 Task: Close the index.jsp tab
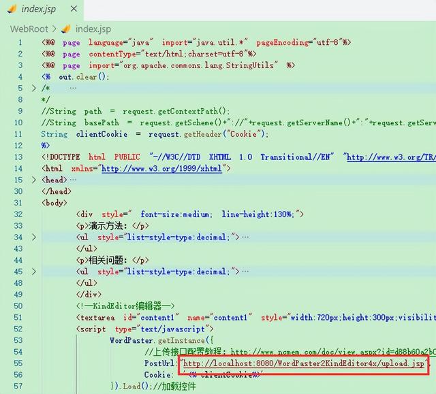click(74, 9)
